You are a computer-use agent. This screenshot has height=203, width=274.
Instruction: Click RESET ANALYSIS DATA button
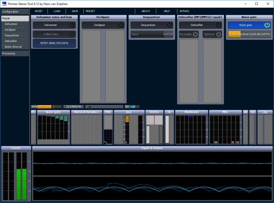coord(54,43)
